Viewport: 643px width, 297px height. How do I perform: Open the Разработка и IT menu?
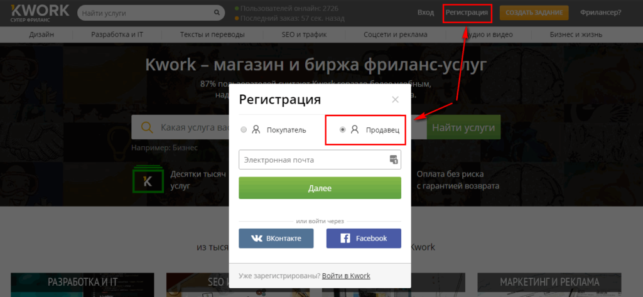coord(117,35)
